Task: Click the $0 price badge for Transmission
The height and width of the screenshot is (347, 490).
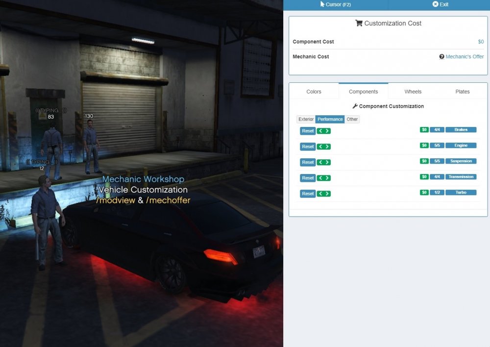Action: pos(424,176)
